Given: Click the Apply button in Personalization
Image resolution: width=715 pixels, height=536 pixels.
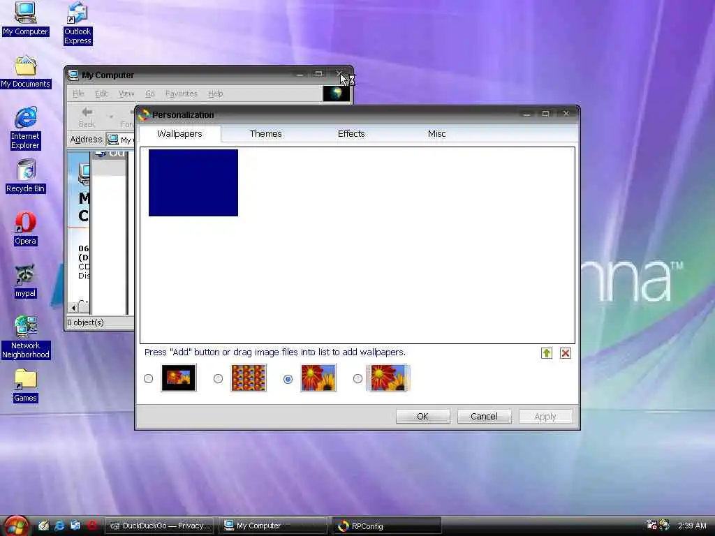Looking at the screenshot, I should click(545, 416).
